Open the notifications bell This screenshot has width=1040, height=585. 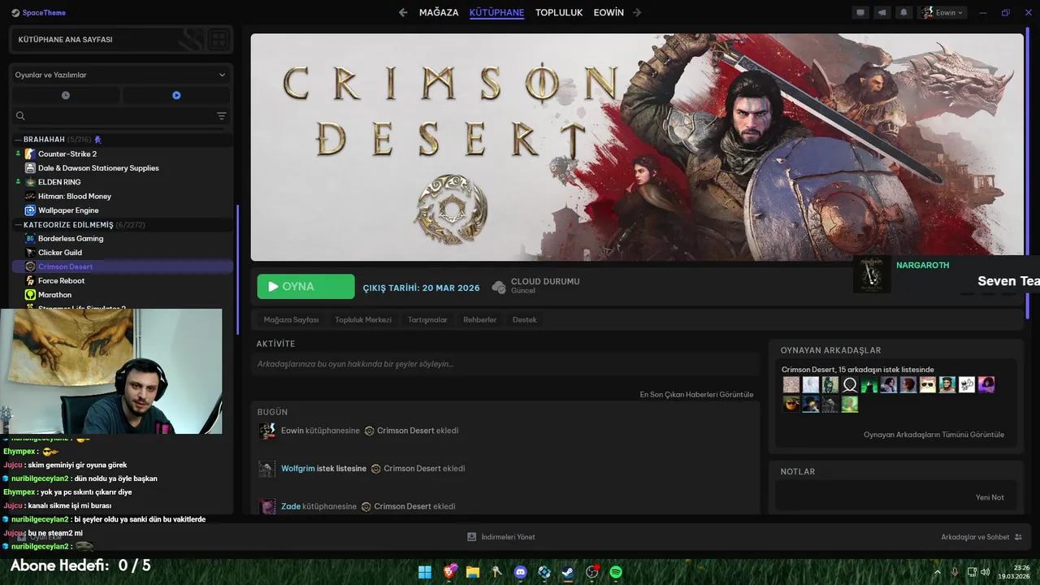[x=903, y=12]
